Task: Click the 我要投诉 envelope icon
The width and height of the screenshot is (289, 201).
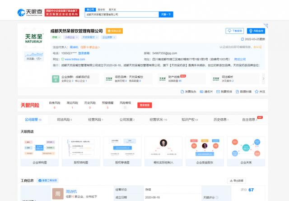Action: tap(218, 92)
